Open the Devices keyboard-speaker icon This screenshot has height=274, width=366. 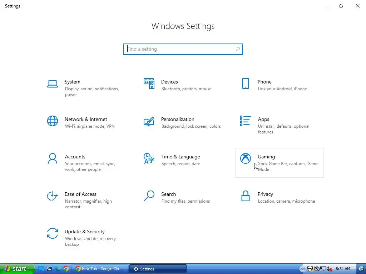coord(149,83)
